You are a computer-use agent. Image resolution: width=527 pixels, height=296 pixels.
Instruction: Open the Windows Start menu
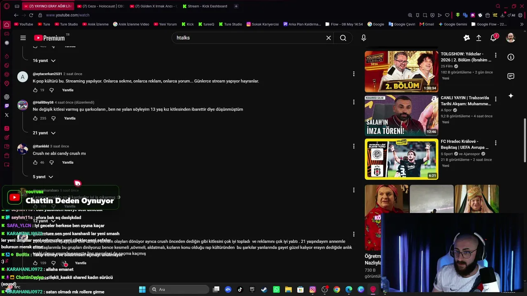142,289
